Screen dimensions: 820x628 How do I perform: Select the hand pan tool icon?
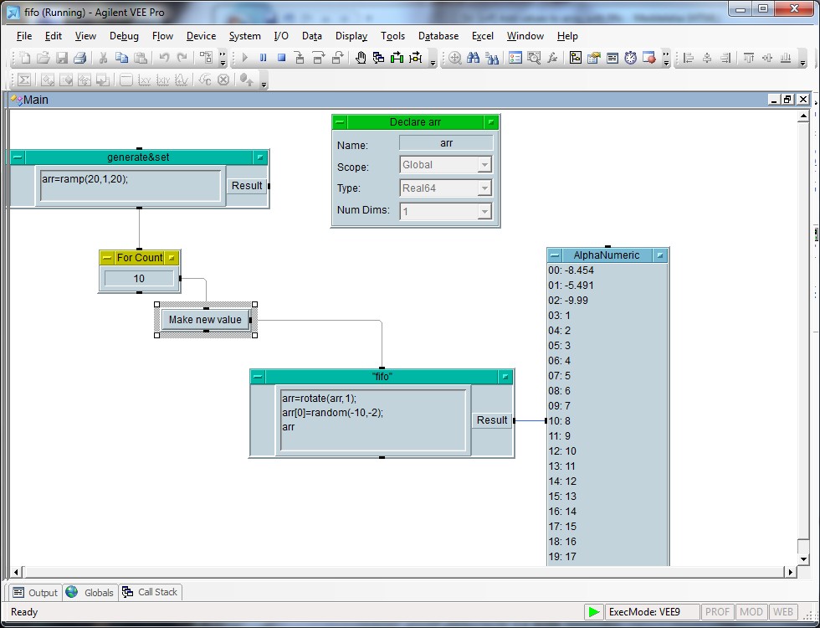361,58
